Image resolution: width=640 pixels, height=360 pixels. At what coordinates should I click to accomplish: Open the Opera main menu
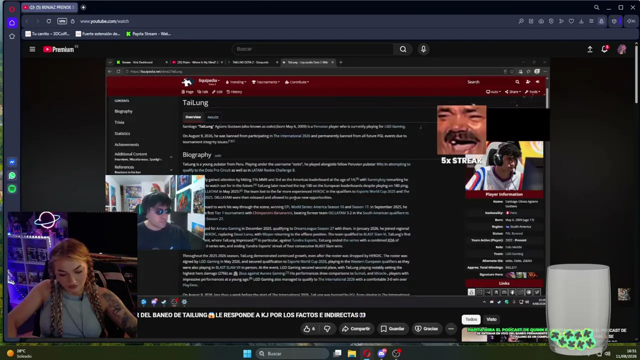(12, 8)
